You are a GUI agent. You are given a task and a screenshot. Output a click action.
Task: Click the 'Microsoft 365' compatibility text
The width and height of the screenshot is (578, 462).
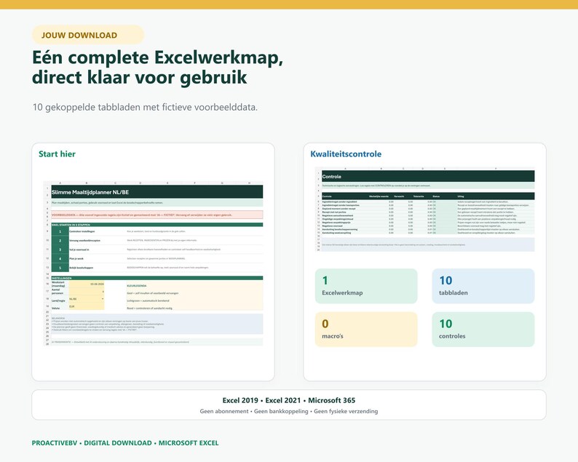pos(332,400)
